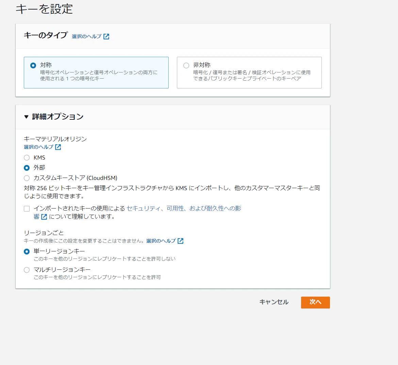Viewport: 398px width, 365px height.
Task: Click external-link icon before について理解しています
Action: coord(44,217)
